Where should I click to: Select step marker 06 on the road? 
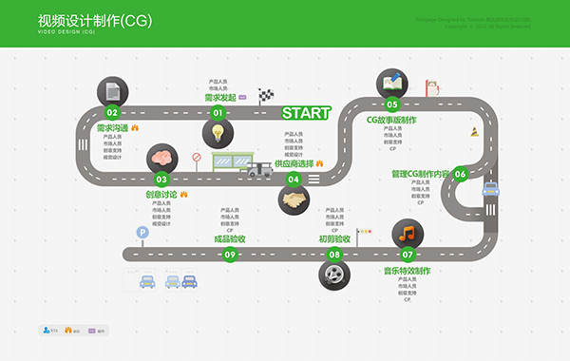click(460, 174)
